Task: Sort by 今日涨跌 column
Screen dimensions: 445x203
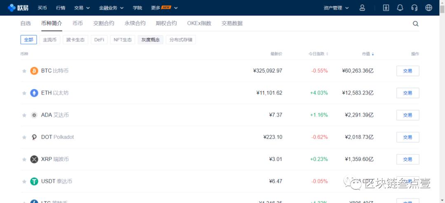Action: point(319,54)
